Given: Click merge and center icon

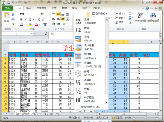Looking at the screenshot, I should (x=68, y=19).
